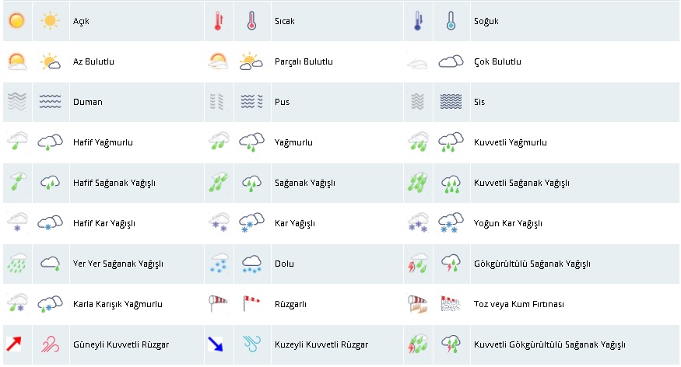This screenshot has width=681, height=367.
Task: Click the "Duman" label text
Action: click(87, 102)
